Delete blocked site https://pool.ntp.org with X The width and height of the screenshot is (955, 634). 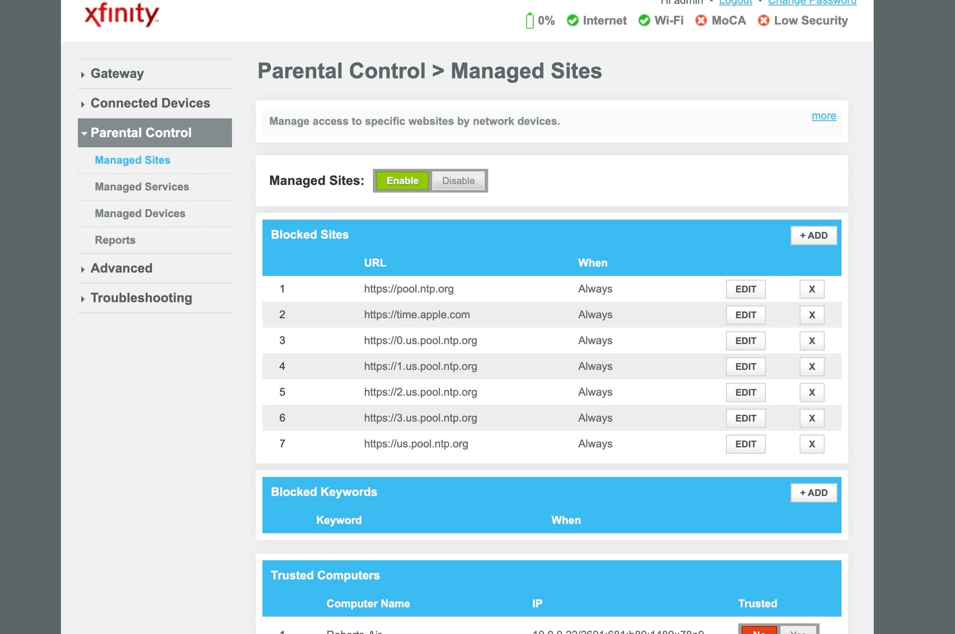point(812,289)
